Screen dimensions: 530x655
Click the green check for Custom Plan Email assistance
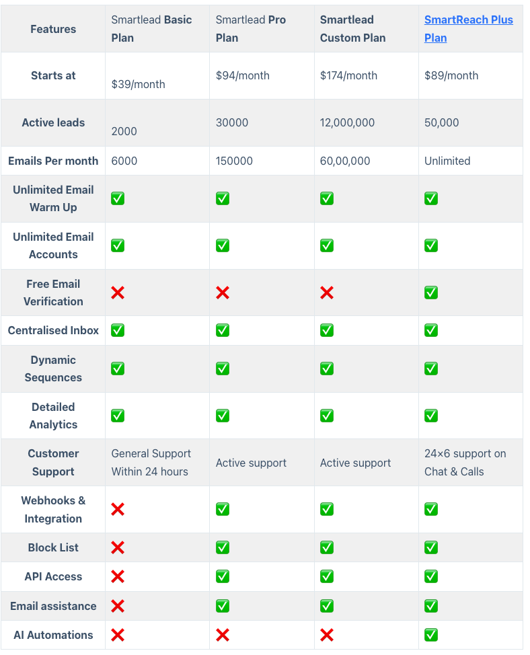[327, 606]
